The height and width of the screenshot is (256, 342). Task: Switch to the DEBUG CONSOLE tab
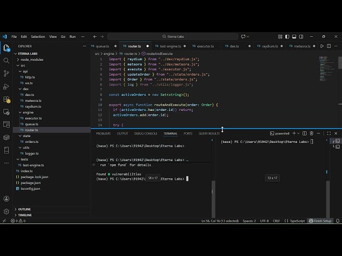pyautogui.click(x=146, y=133)
